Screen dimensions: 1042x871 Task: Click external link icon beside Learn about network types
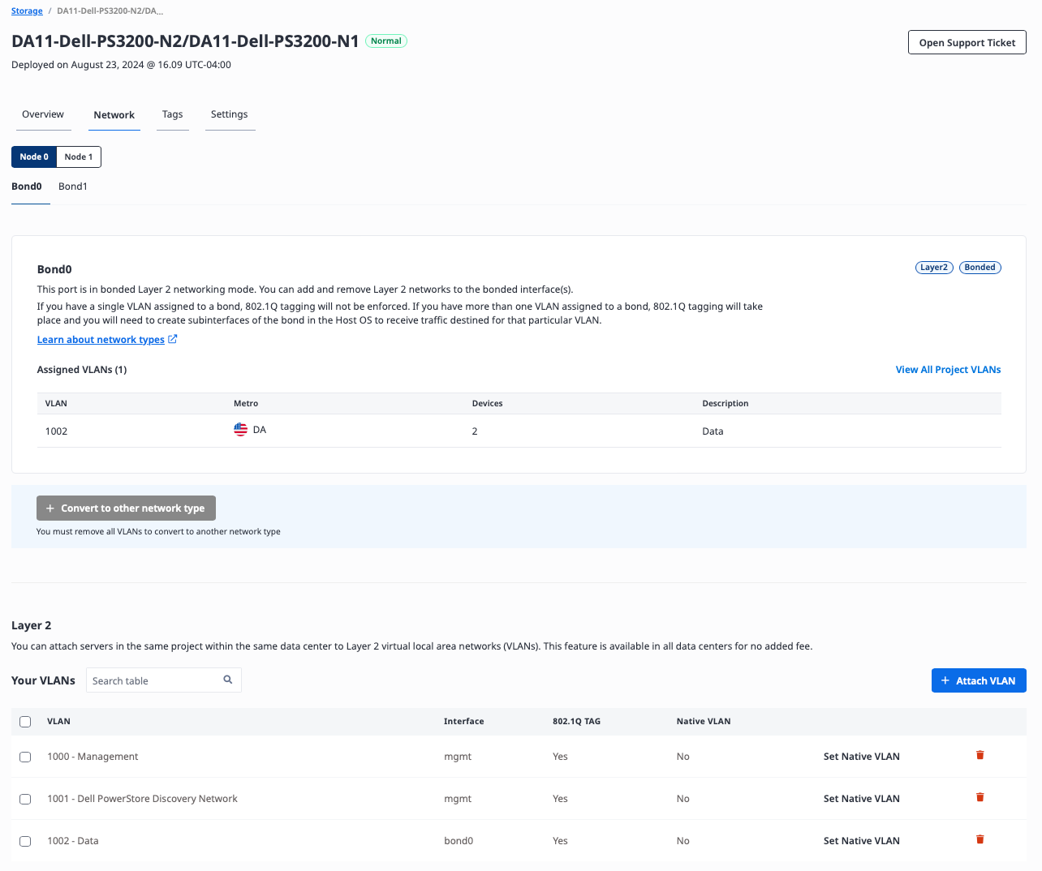click(x=172, y=339)
